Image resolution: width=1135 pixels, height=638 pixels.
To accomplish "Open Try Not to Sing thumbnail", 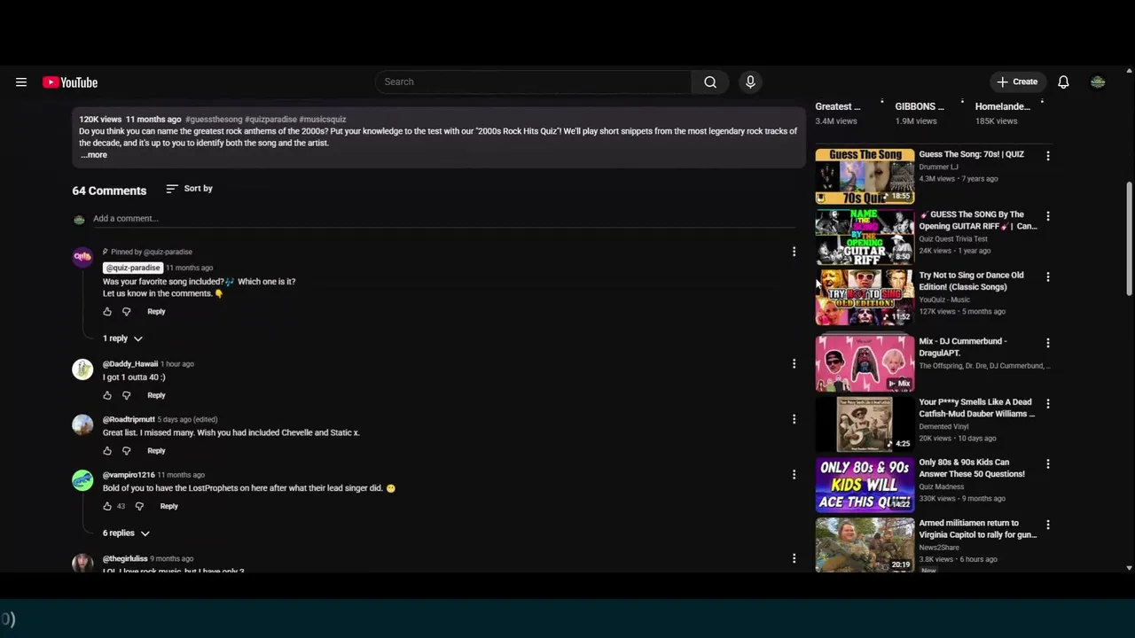I will pyautogui.click(x=865, y=298).
